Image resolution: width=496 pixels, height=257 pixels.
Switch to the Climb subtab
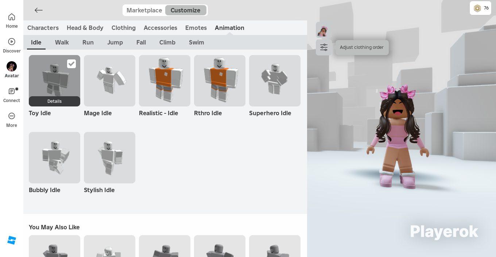click(x=167, y=42)
